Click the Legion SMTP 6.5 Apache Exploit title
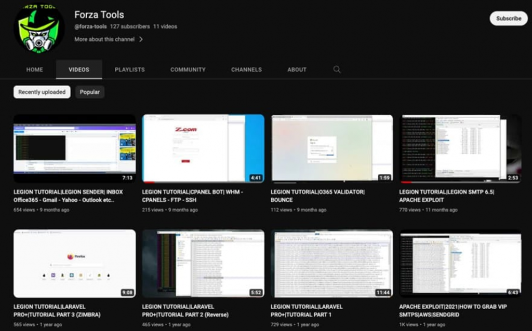The image size is (532, 331). pyautogui.click(x=446, y=196)
